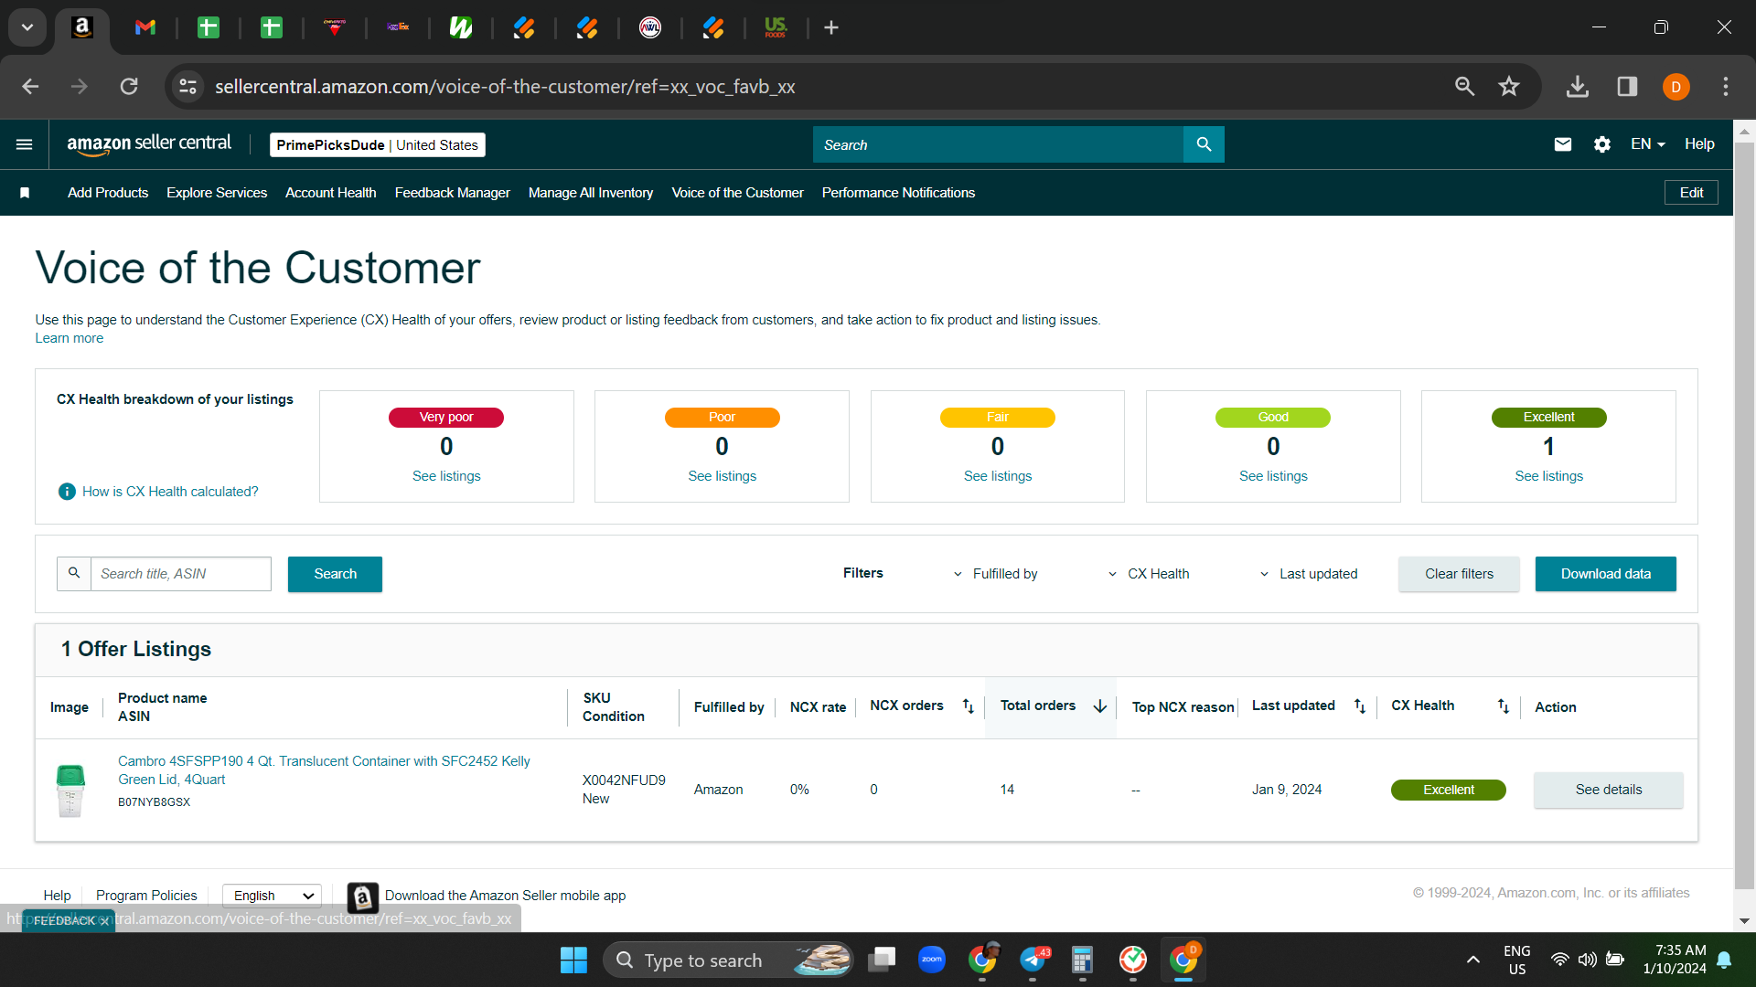Click How is CX Health calculated link
1756x987 pixels.
170,492
